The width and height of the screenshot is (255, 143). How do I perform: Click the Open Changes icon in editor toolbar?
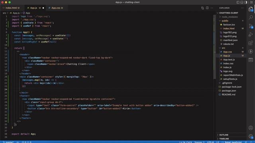tap(202, 8)
